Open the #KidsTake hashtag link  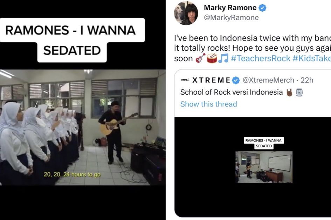(312, 58)
